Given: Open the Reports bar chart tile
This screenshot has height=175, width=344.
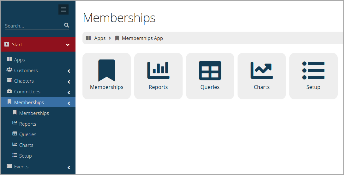Looking at the screenshot, I should tap(158, 76).
